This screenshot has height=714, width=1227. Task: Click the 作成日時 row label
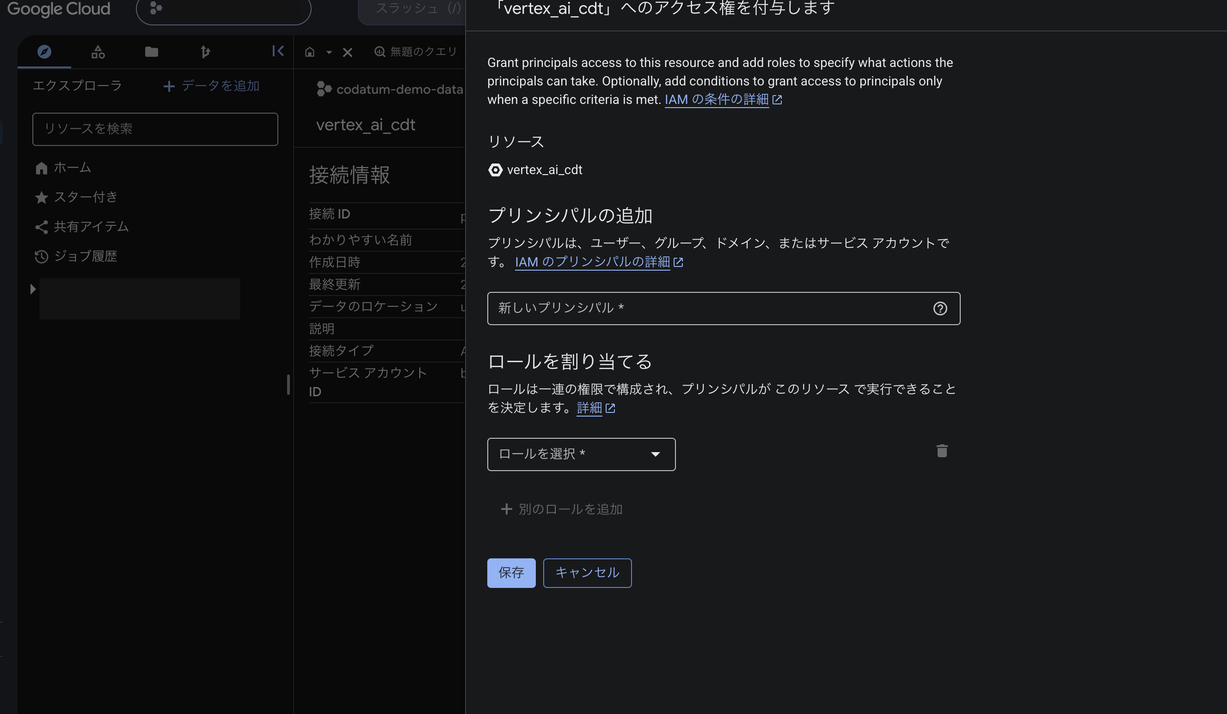pos(335,263)
